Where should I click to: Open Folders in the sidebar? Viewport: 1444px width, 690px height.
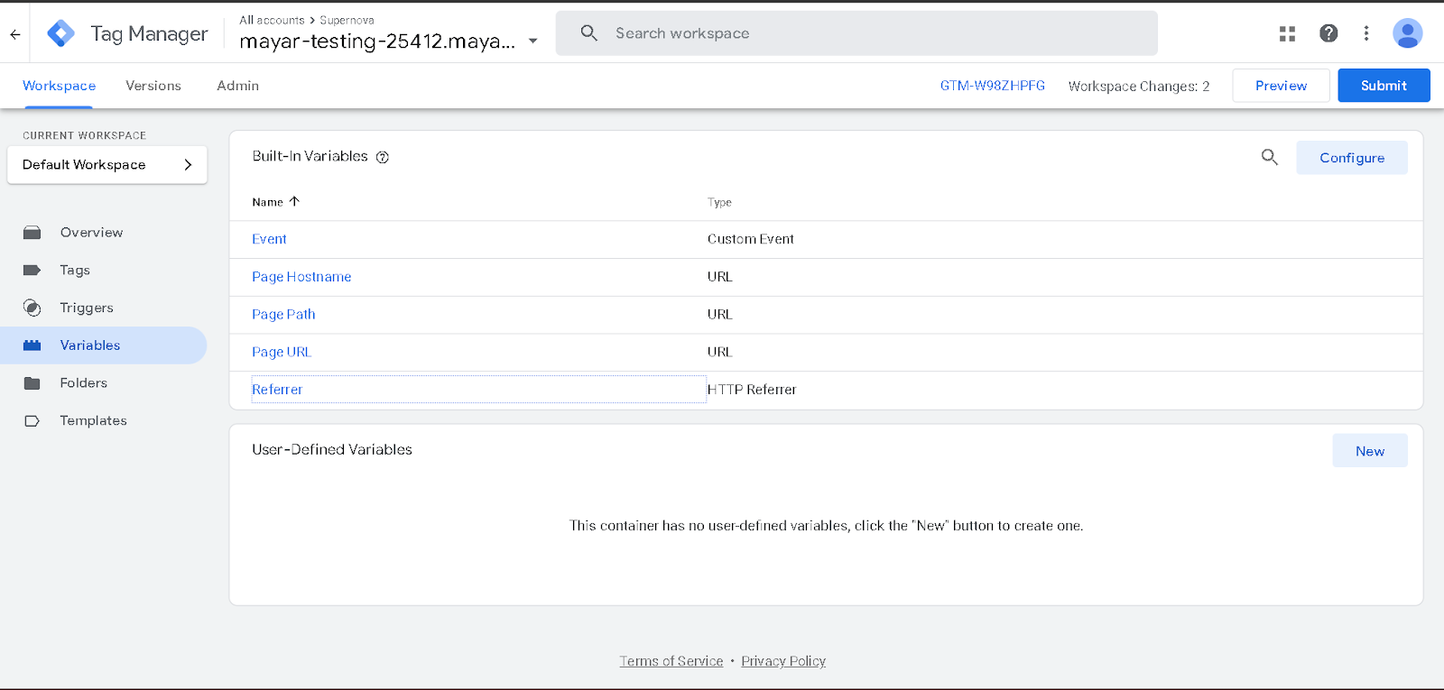pyautogui.click(x=83, y=383)
